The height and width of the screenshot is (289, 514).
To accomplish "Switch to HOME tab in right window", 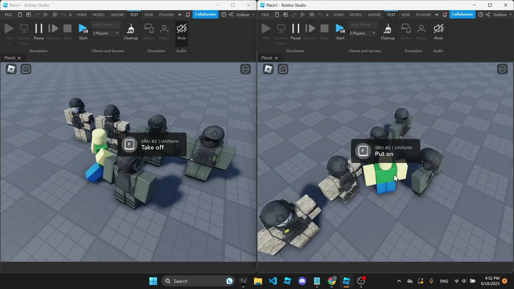I will pos(339,15).
